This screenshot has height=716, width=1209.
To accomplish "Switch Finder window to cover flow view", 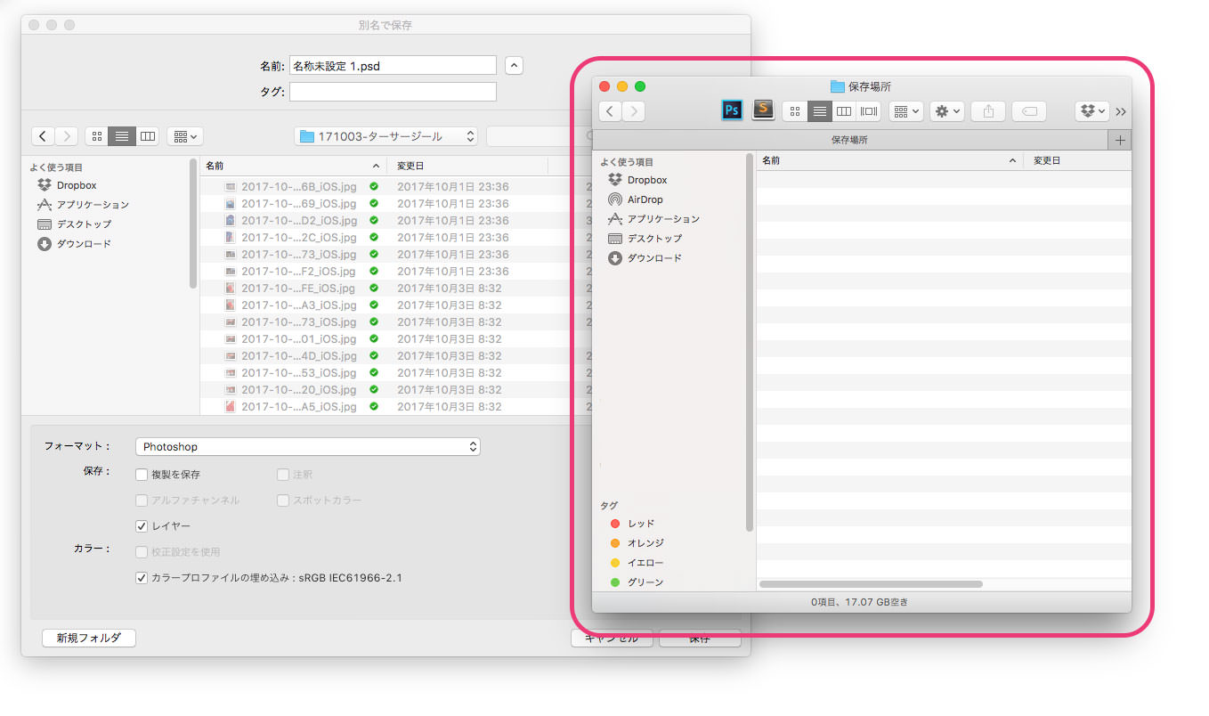I will [869, 111].
